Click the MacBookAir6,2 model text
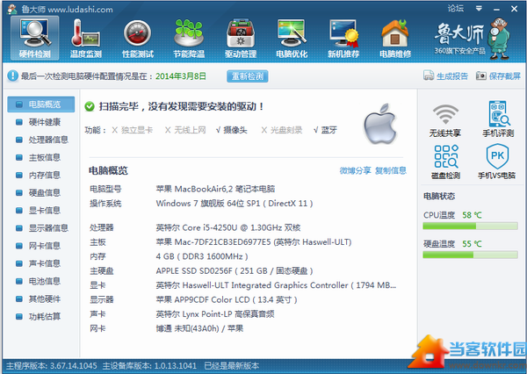 click(215, 189)
